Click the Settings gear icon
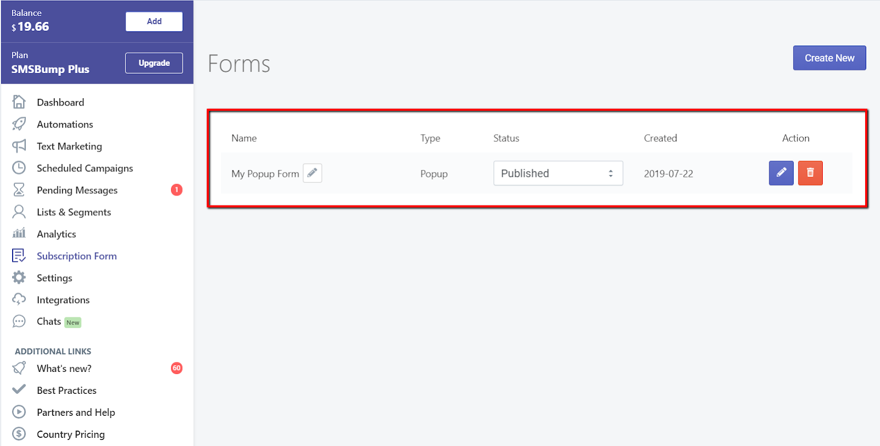This screenshot has width=880, height=446. tap(19, 277)
